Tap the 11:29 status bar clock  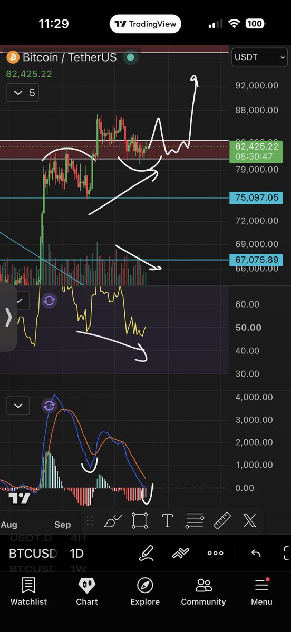click(x=53, y=24)
